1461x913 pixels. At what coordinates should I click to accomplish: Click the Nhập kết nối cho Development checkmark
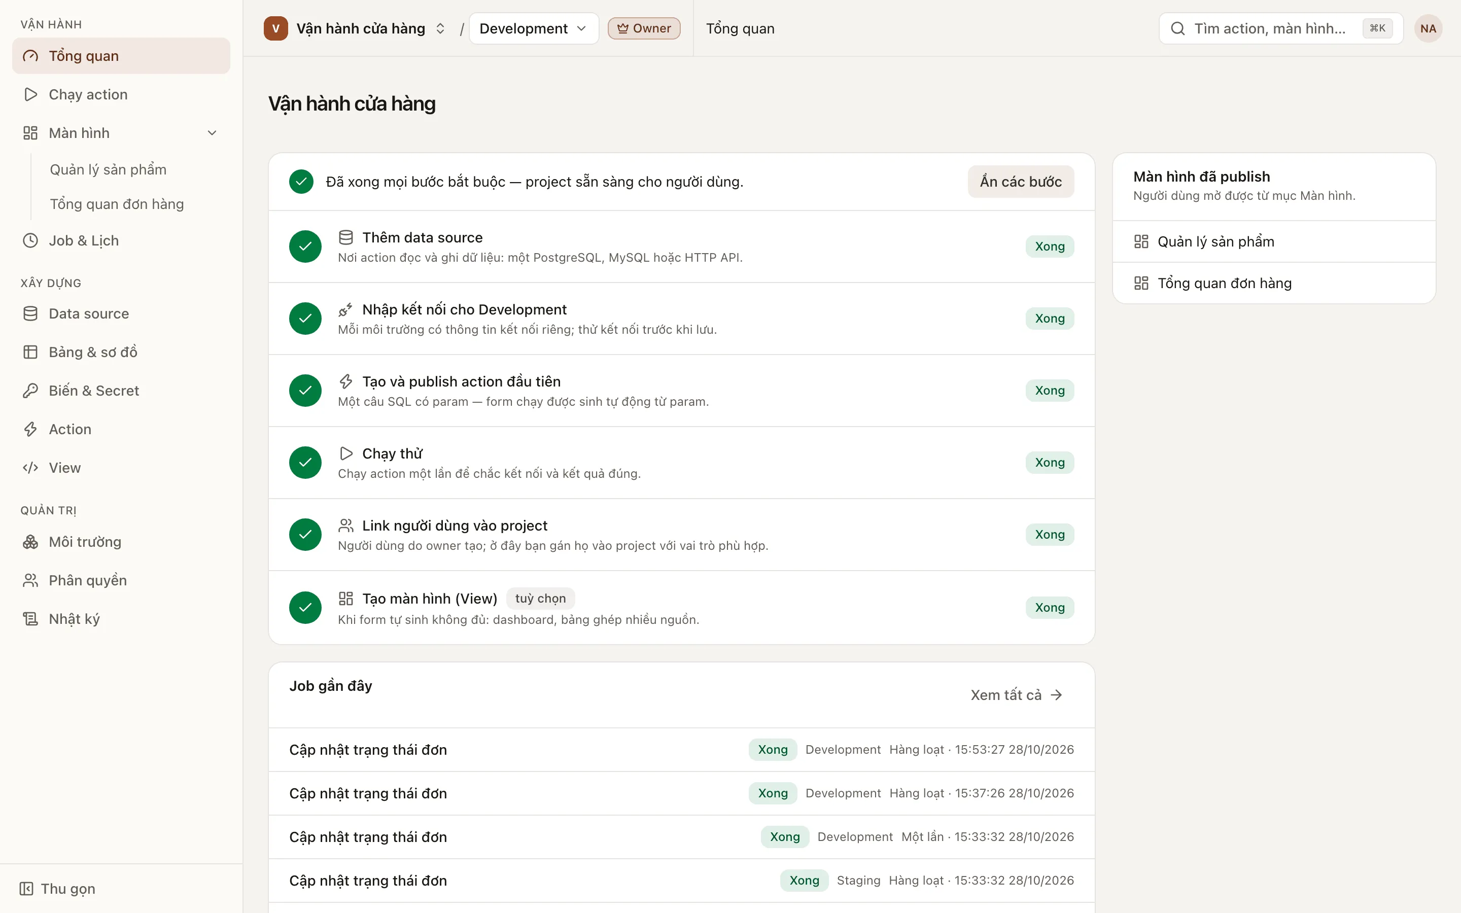point(305,318)
